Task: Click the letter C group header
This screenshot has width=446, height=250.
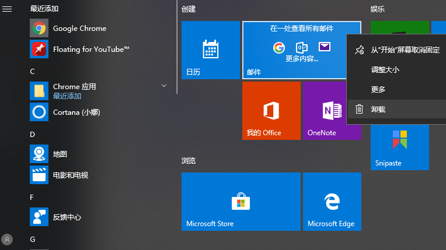Action: [x=32, y=71]
